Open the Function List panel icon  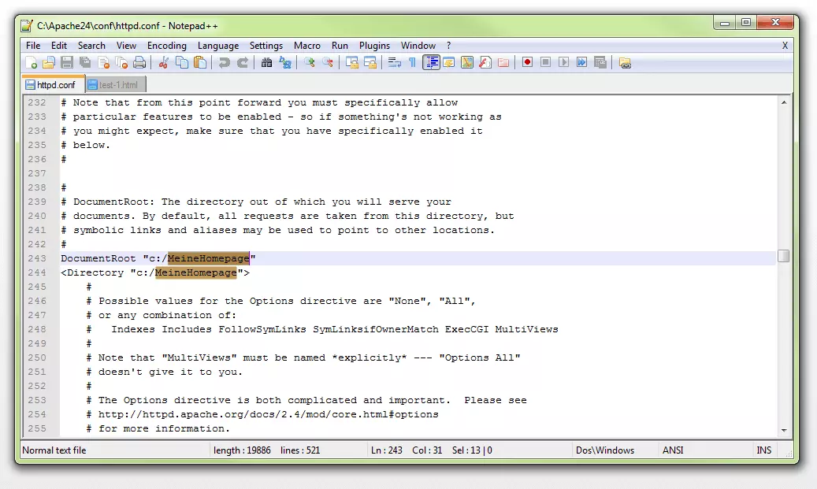485,62
